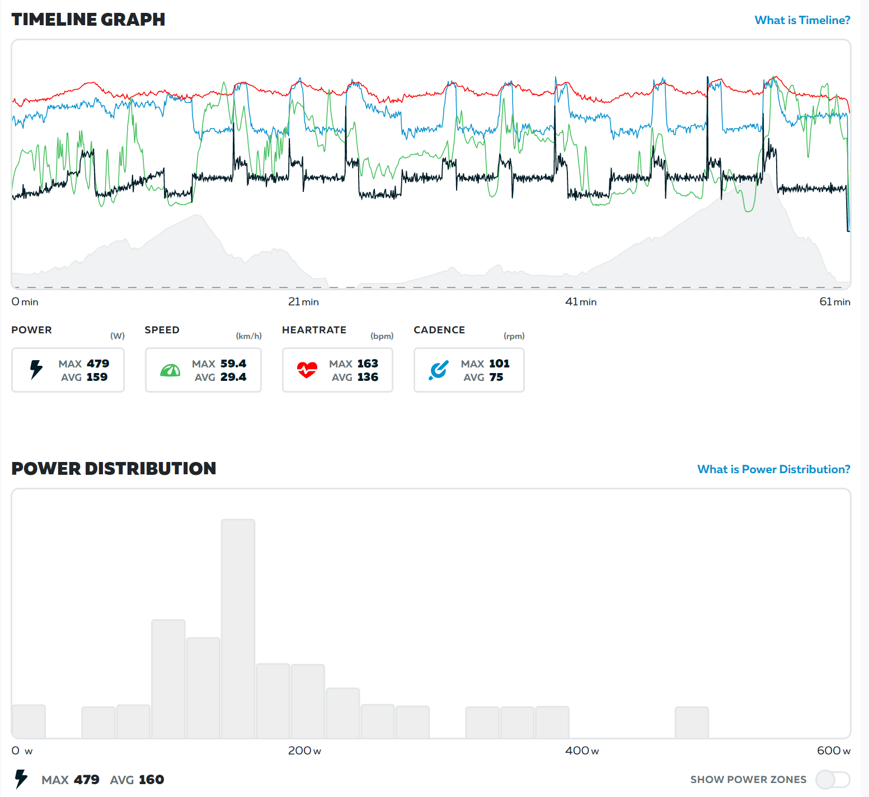
Task: Toggle the Show Power Zones switch
Action: [832, 779]
